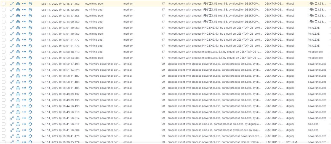Check the 10:50:11.406 alert row
Image resolution: width=331 pixels, height=144 pixels.
click(x=4, y=82)
